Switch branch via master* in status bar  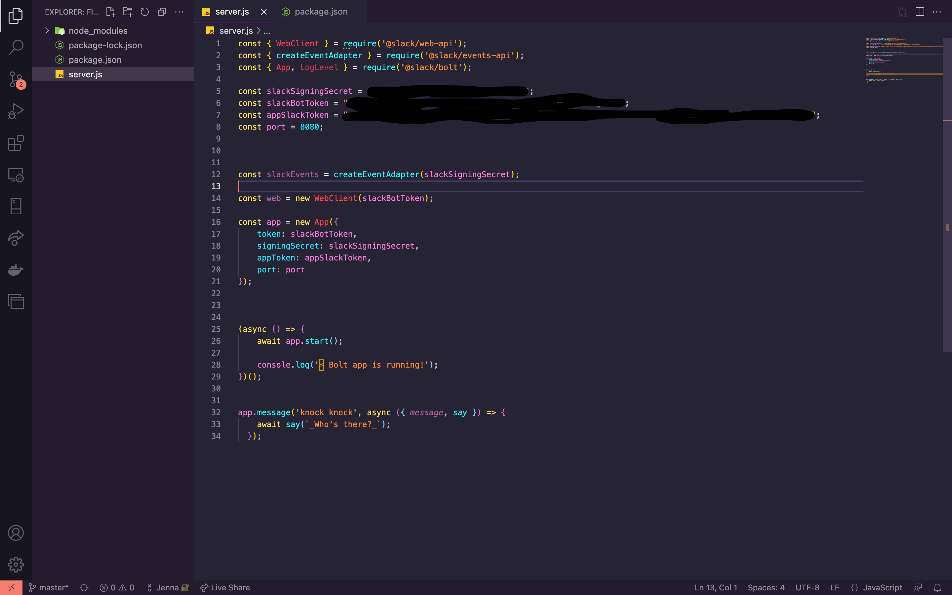click(48, 587)
